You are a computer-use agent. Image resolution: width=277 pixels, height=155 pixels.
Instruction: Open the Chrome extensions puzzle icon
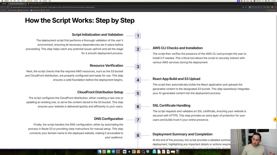click(x=268, y=7)
